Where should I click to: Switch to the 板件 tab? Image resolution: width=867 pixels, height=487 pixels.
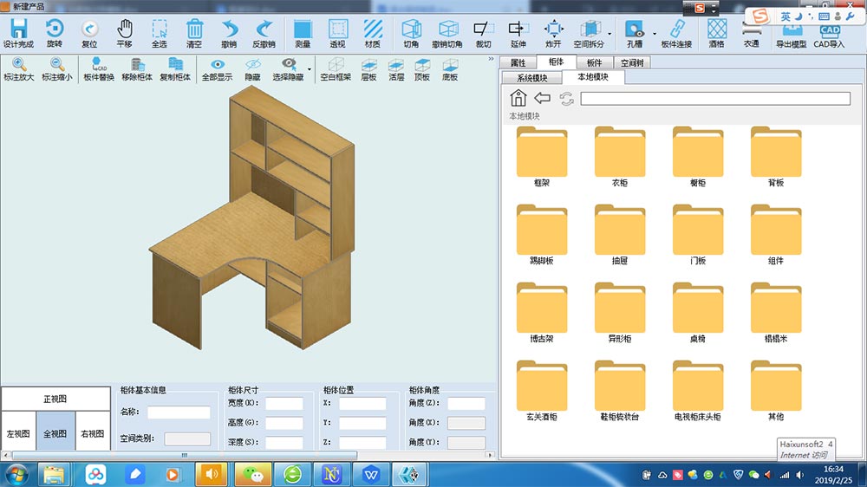tap(594, 62)
